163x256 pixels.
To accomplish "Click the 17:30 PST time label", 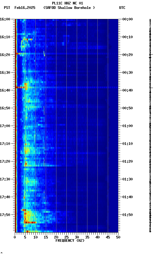I will (5, 179).
